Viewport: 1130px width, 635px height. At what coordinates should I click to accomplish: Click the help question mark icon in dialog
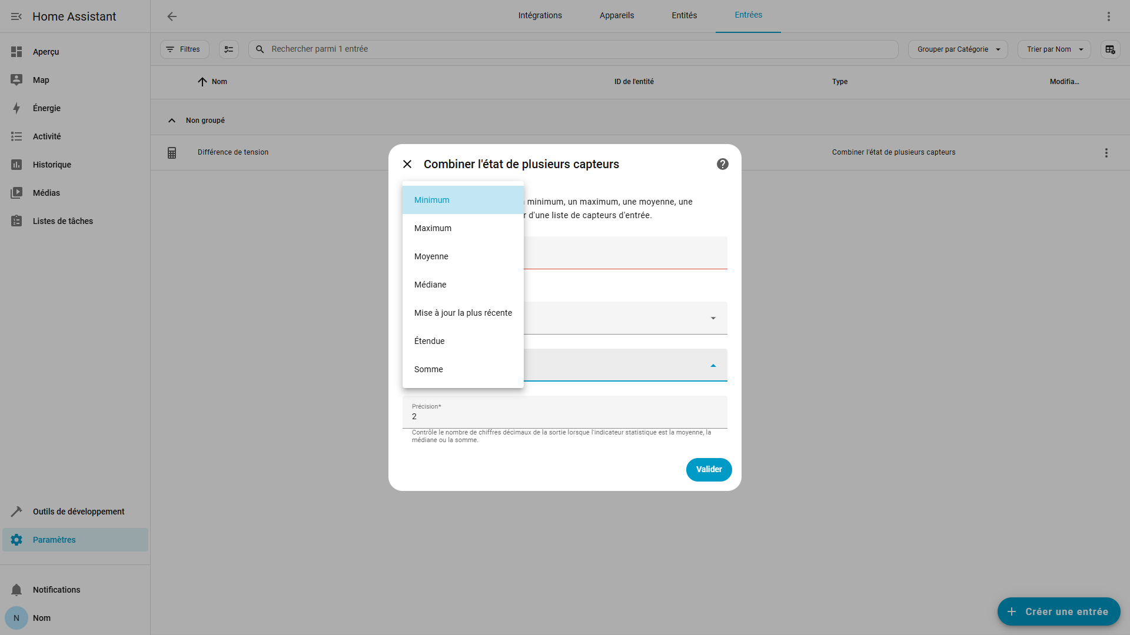point(722,164)
